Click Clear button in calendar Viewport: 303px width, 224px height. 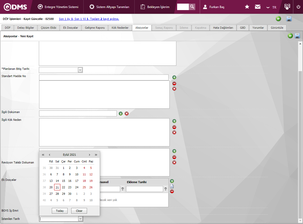click(x=79, y=211)
